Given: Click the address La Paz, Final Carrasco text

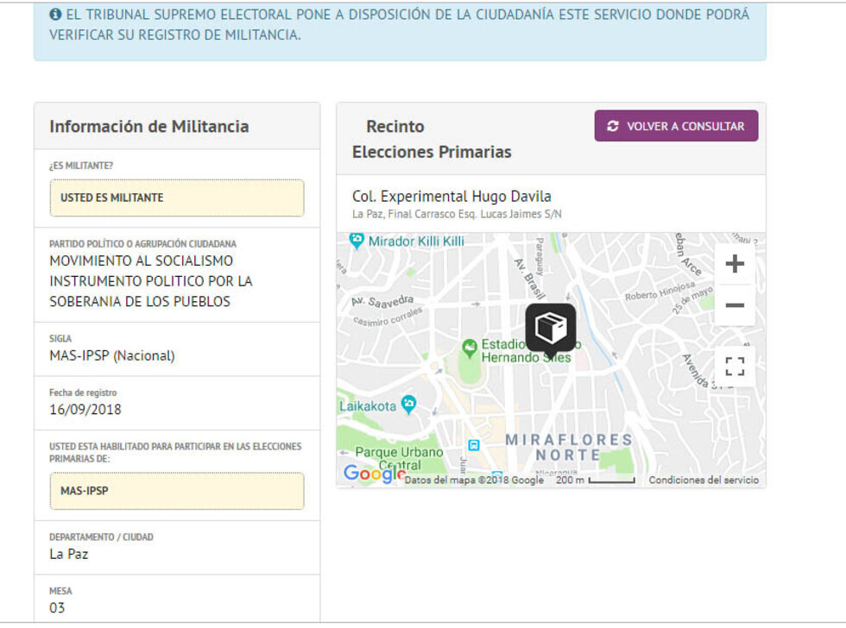Looking at the screenshot, I should coord(457,214).
